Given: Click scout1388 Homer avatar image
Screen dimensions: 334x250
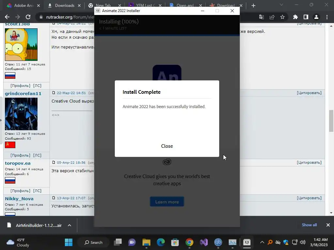Looking at the screenshot, I should pyautogui.click(x=21, y=44).
